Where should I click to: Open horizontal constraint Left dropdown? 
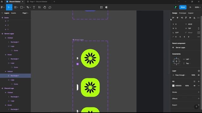(188, 59)
